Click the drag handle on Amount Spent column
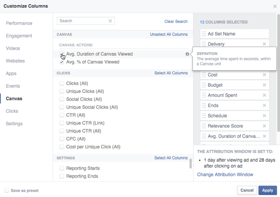 click(204, 96)
